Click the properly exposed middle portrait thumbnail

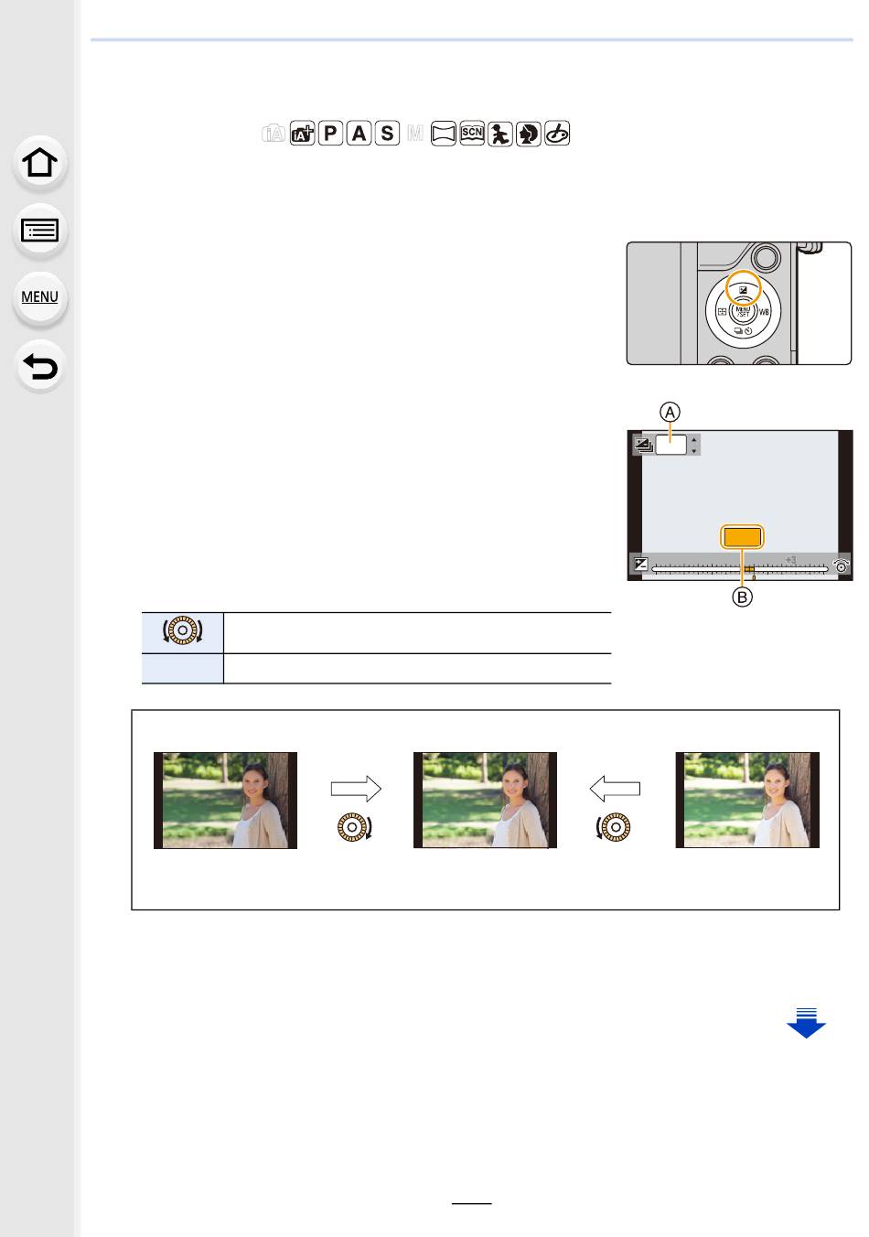click(485, 801)
